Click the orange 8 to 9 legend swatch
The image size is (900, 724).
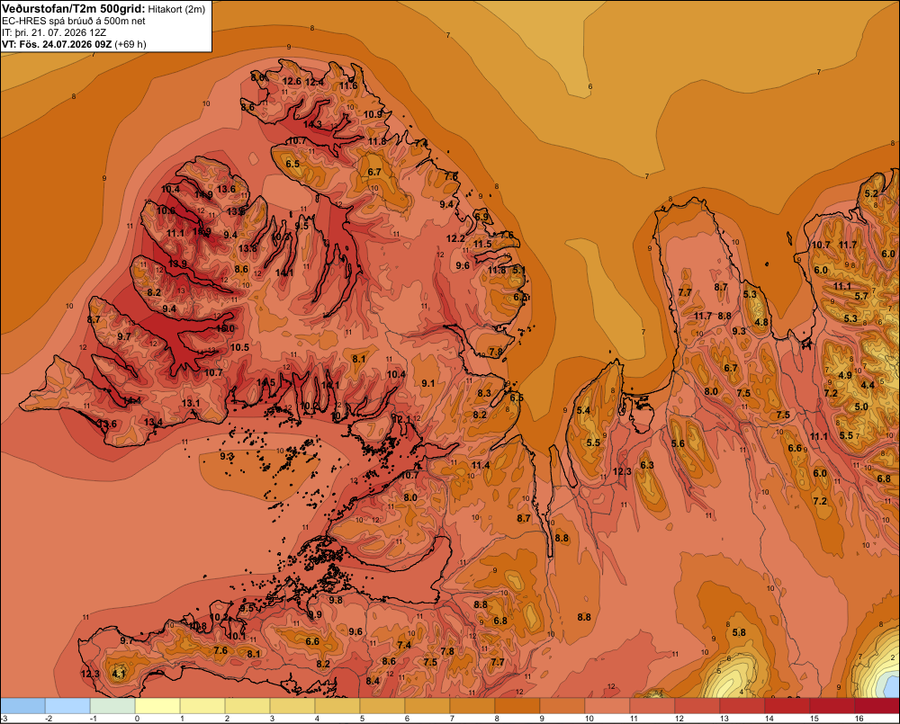point(517,706)
